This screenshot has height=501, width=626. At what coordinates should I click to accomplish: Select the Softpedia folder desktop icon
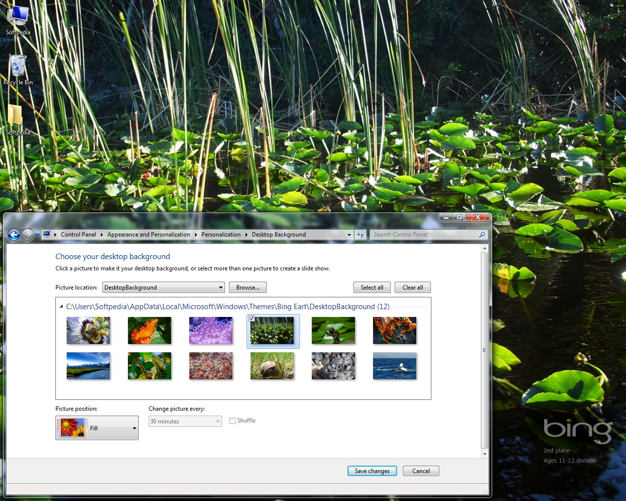click(x=18, y=120)
